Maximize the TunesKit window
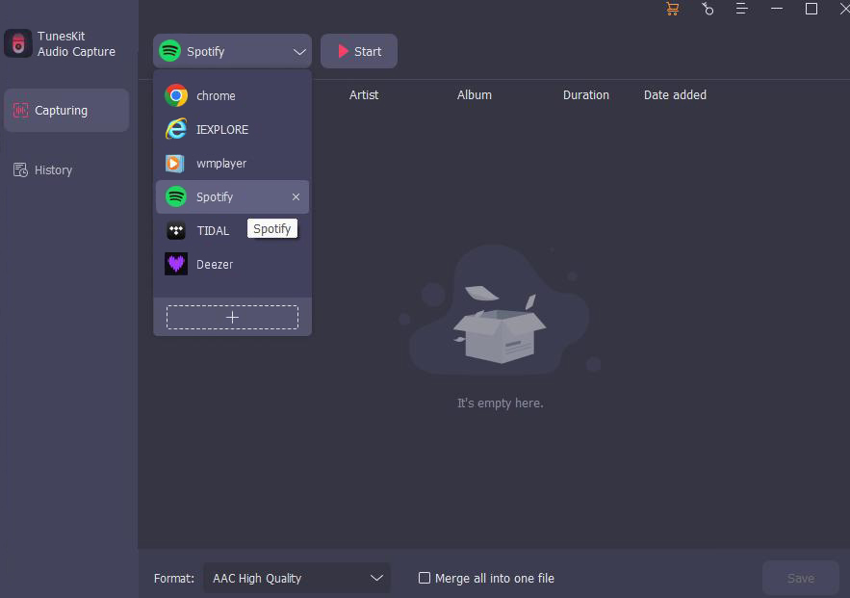This screenshot has width=850, height=598. click(811, 9)
